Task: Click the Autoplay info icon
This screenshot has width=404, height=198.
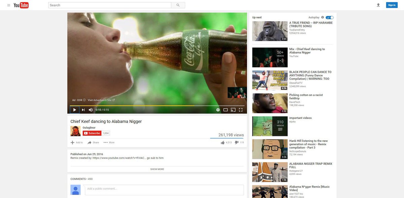Action: [323, 18]
